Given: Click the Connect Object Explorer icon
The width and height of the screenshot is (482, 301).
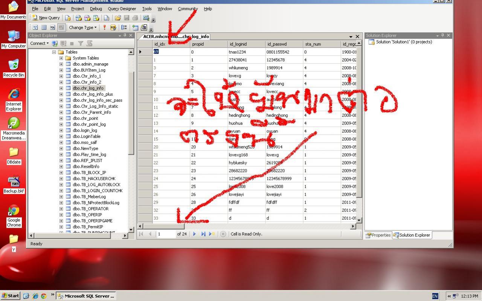Looking at the screenshot, I should click(55, 43).
